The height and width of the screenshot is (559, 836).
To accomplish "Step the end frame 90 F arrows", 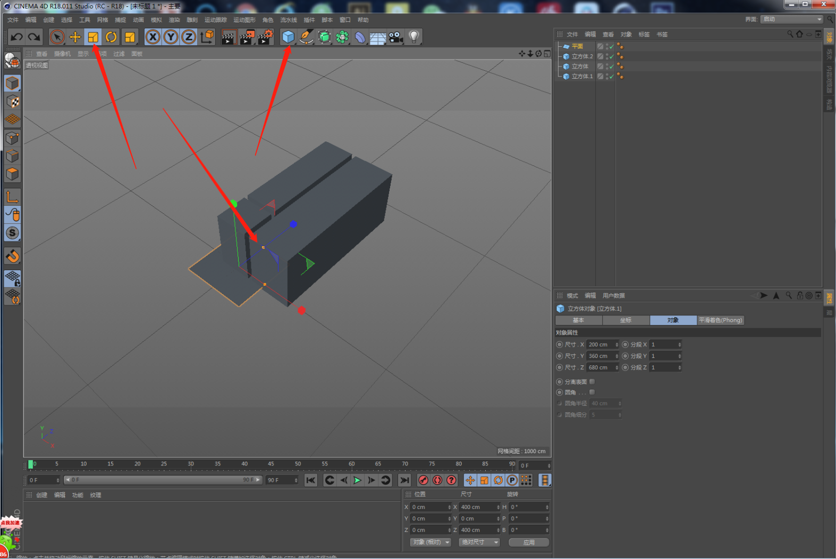I will point(296,480).
